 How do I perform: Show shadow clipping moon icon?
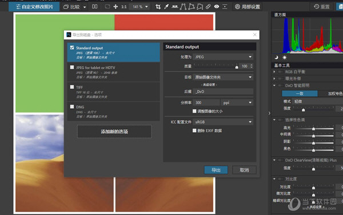276,58
